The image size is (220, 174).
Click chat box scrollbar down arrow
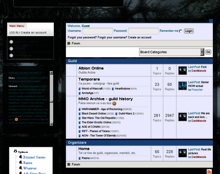[x=51, y=124]
